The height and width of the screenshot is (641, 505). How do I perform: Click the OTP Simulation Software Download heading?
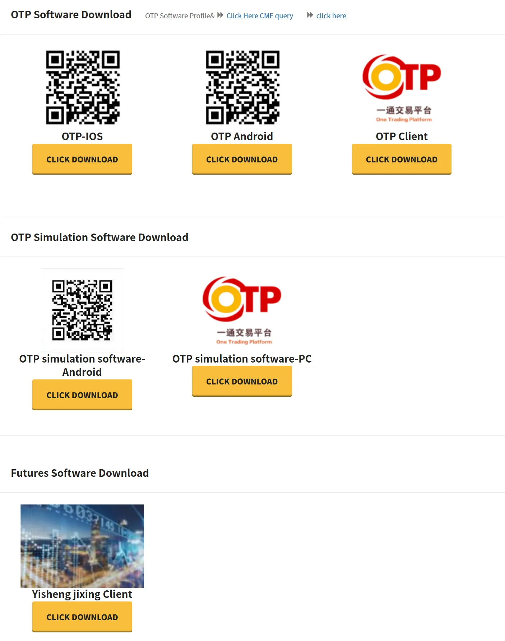pos(99,238)
